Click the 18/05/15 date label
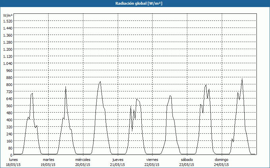Image resolution: width=270 pixels, height=168 pixels. tap(13, 165)
